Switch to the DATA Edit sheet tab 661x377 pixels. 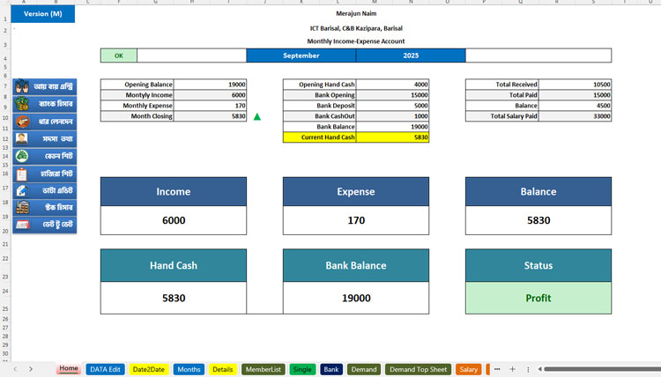tap(105, 369)
